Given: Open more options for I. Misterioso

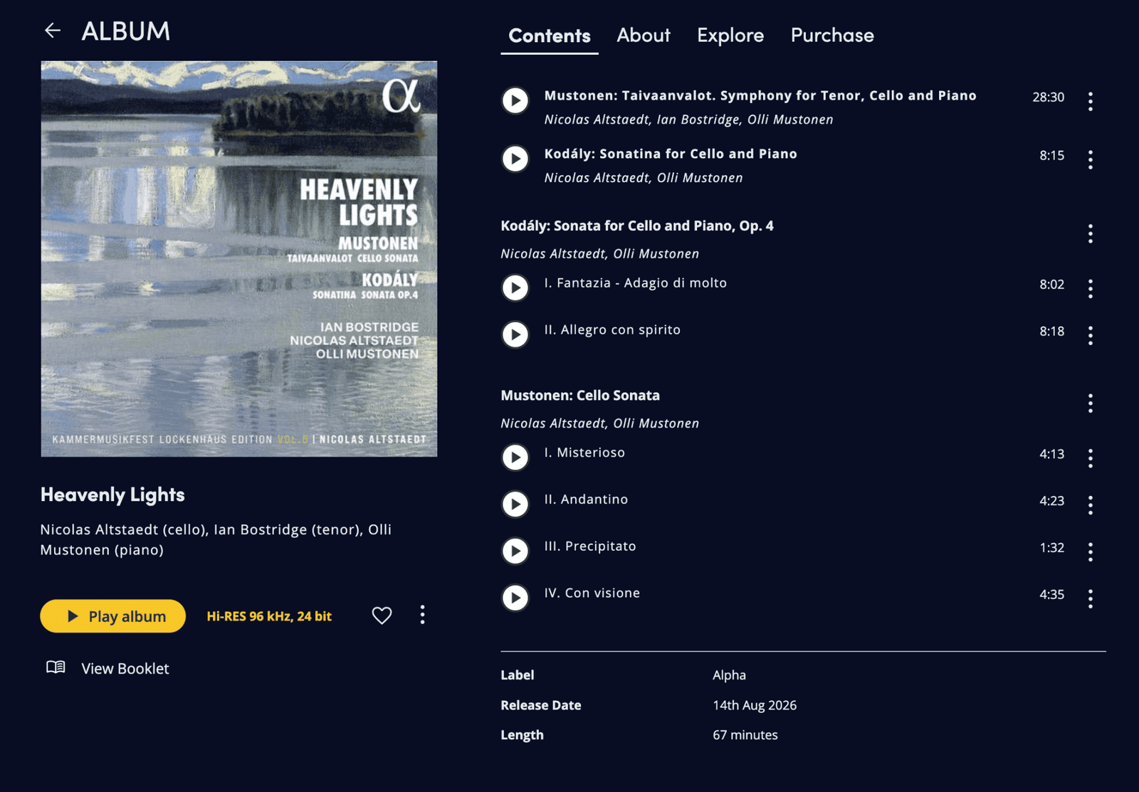Looking at the screenshot, I should [x=1090, y=458].
